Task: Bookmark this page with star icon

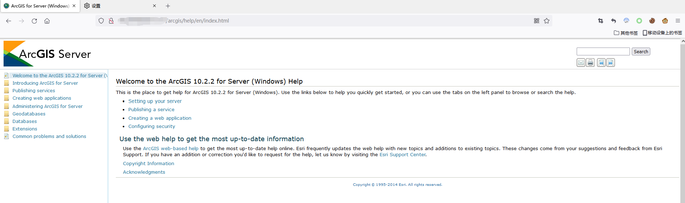Action: [x=547, y=21]
